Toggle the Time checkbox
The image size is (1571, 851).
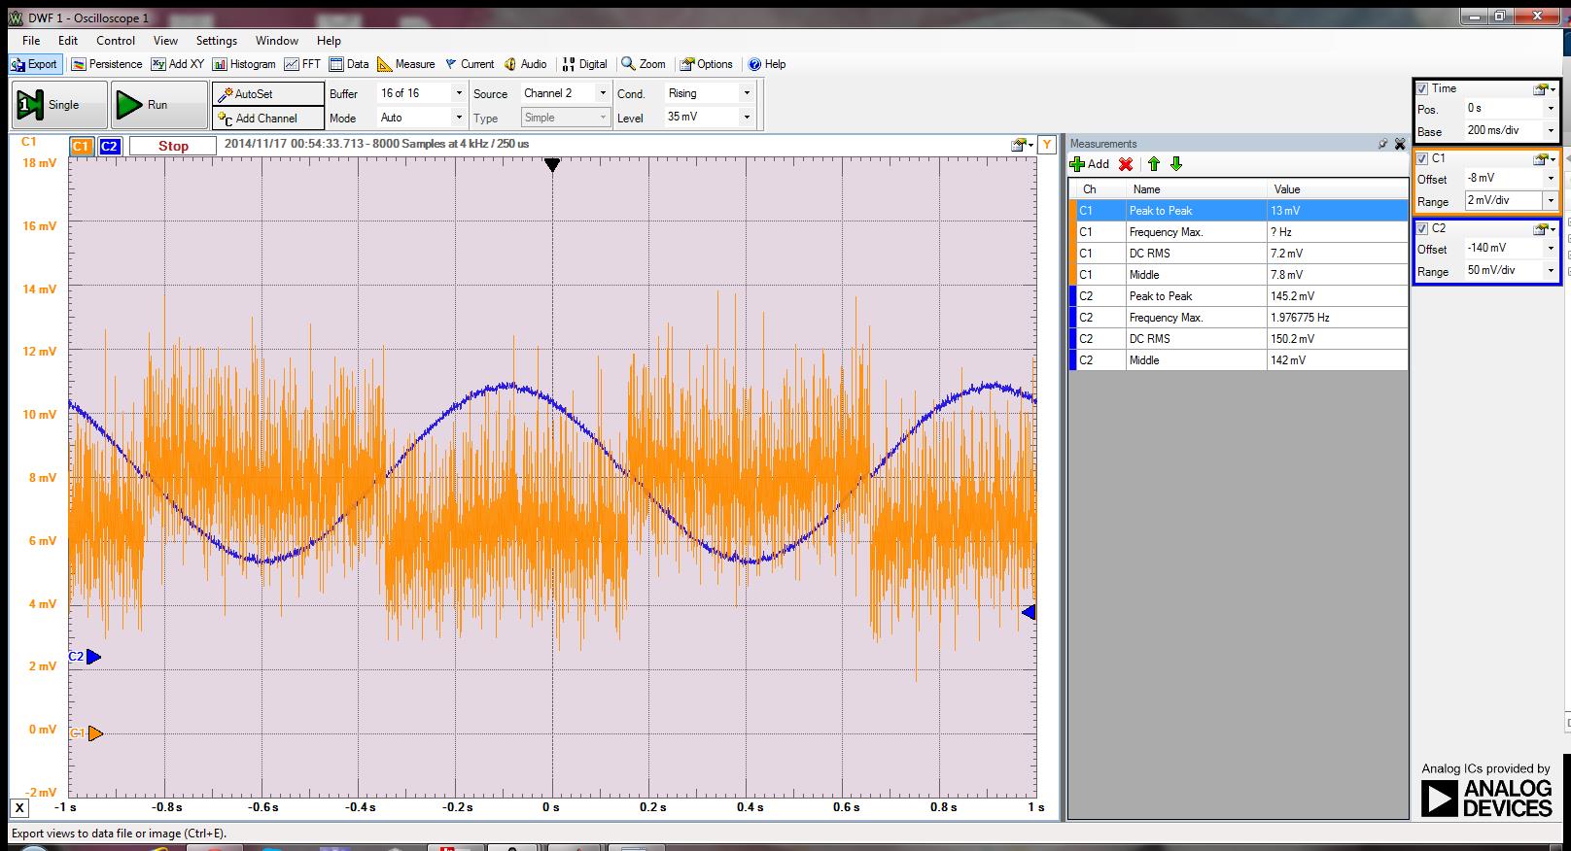point(1422,88)
